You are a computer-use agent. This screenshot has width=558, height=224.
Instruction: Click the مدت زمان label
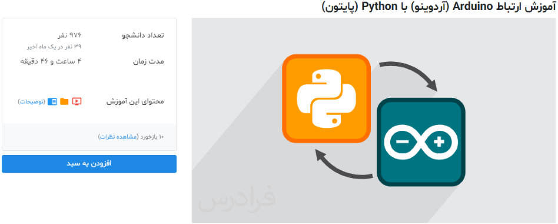tap(149, 62)
